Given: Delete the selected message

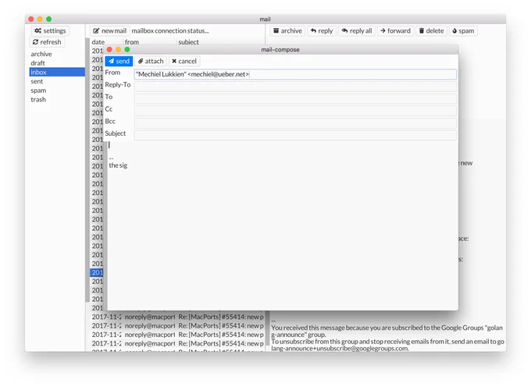Looking at the screenshot, I should (x=431, y=30).
